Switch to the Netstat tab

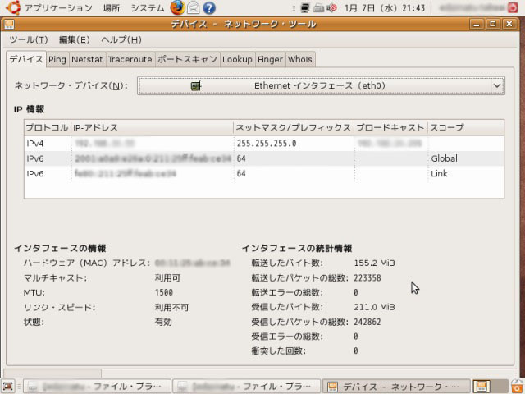[x=87, y=60]
